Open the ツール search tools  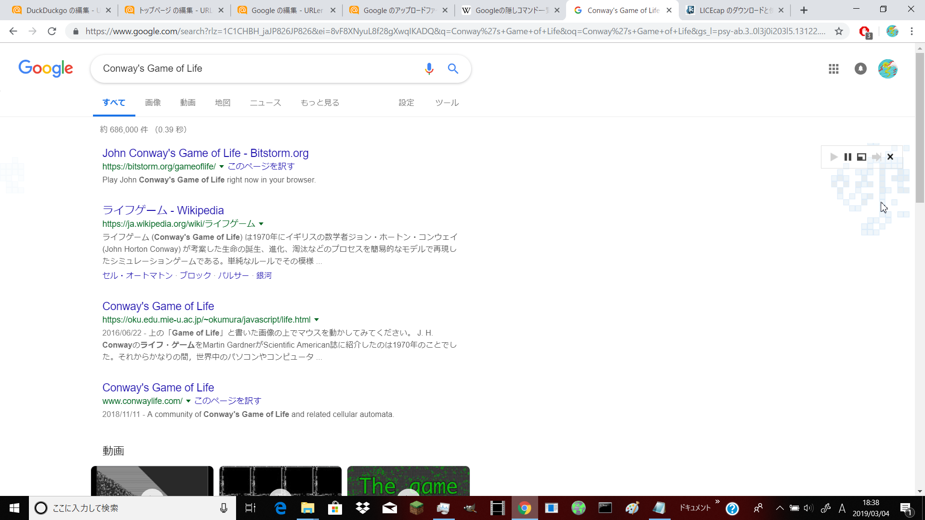[447, 103]
